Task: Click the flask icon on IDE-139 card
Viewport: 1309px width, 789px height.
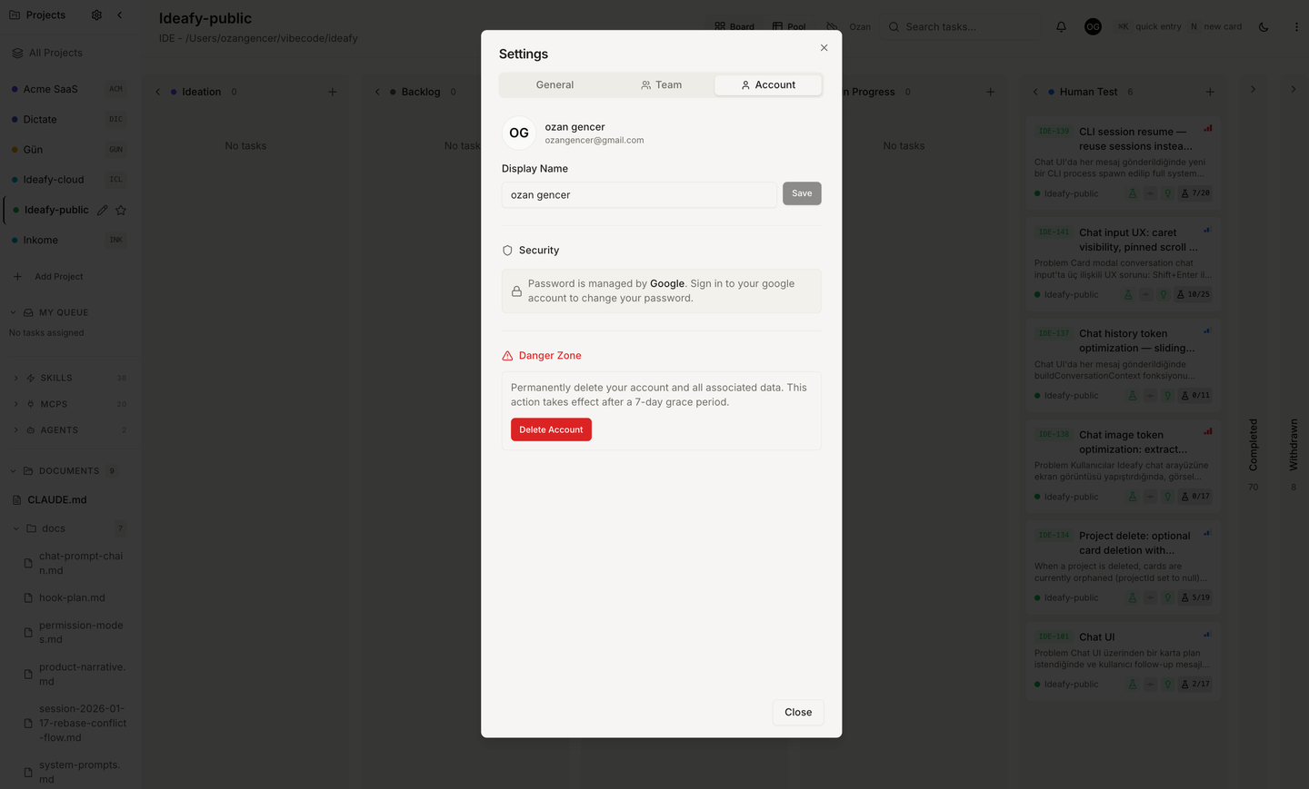Action: coord(1133,193)
